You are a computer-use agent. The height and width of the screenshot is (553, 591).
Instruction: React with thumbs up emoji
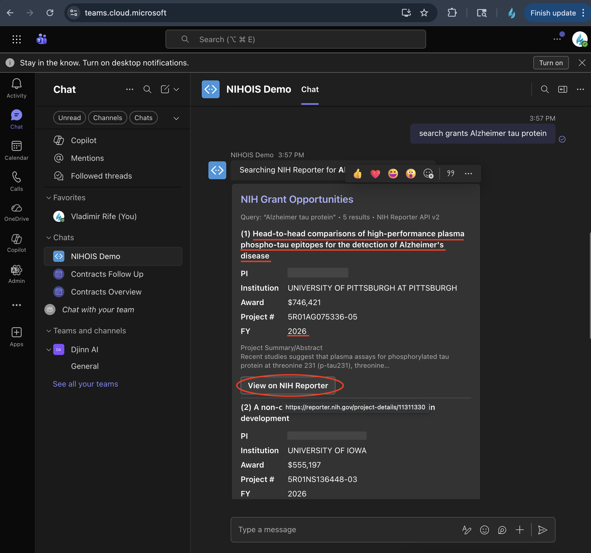(x=358, y=173)
